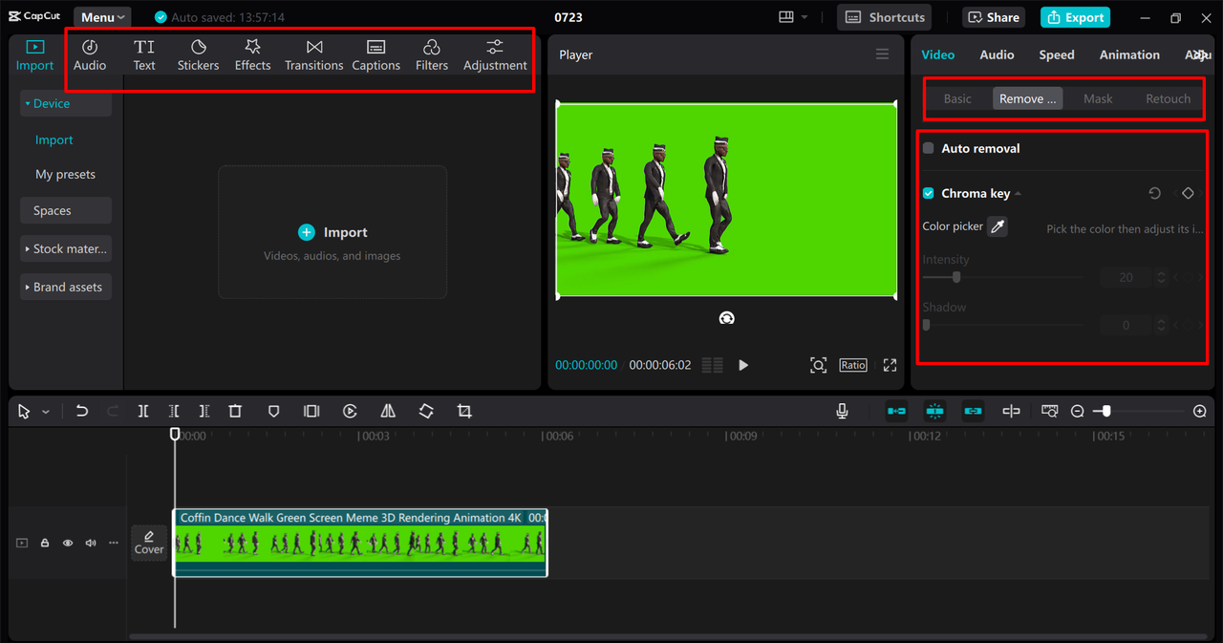Image resolution: width=1223 pixels, height=643 pixels.
Task: Click the Freeze frame icon
Action: point(311,411)
